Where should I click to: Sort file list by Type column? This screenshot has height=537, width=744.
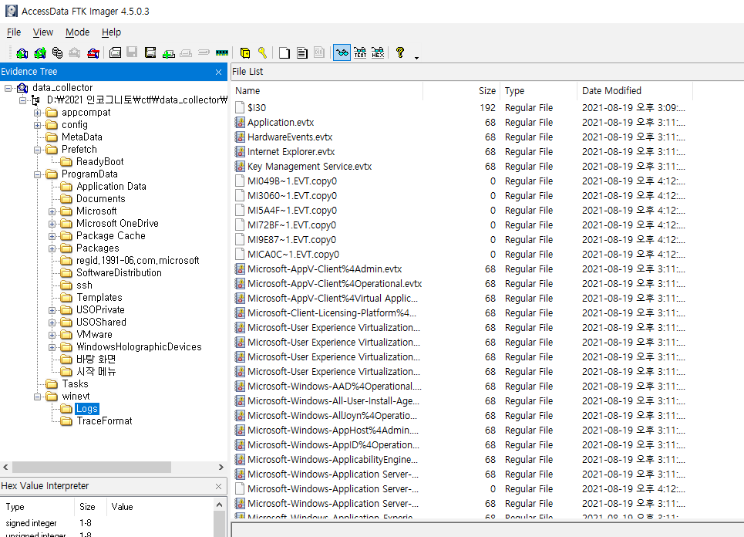coord(539,91)
